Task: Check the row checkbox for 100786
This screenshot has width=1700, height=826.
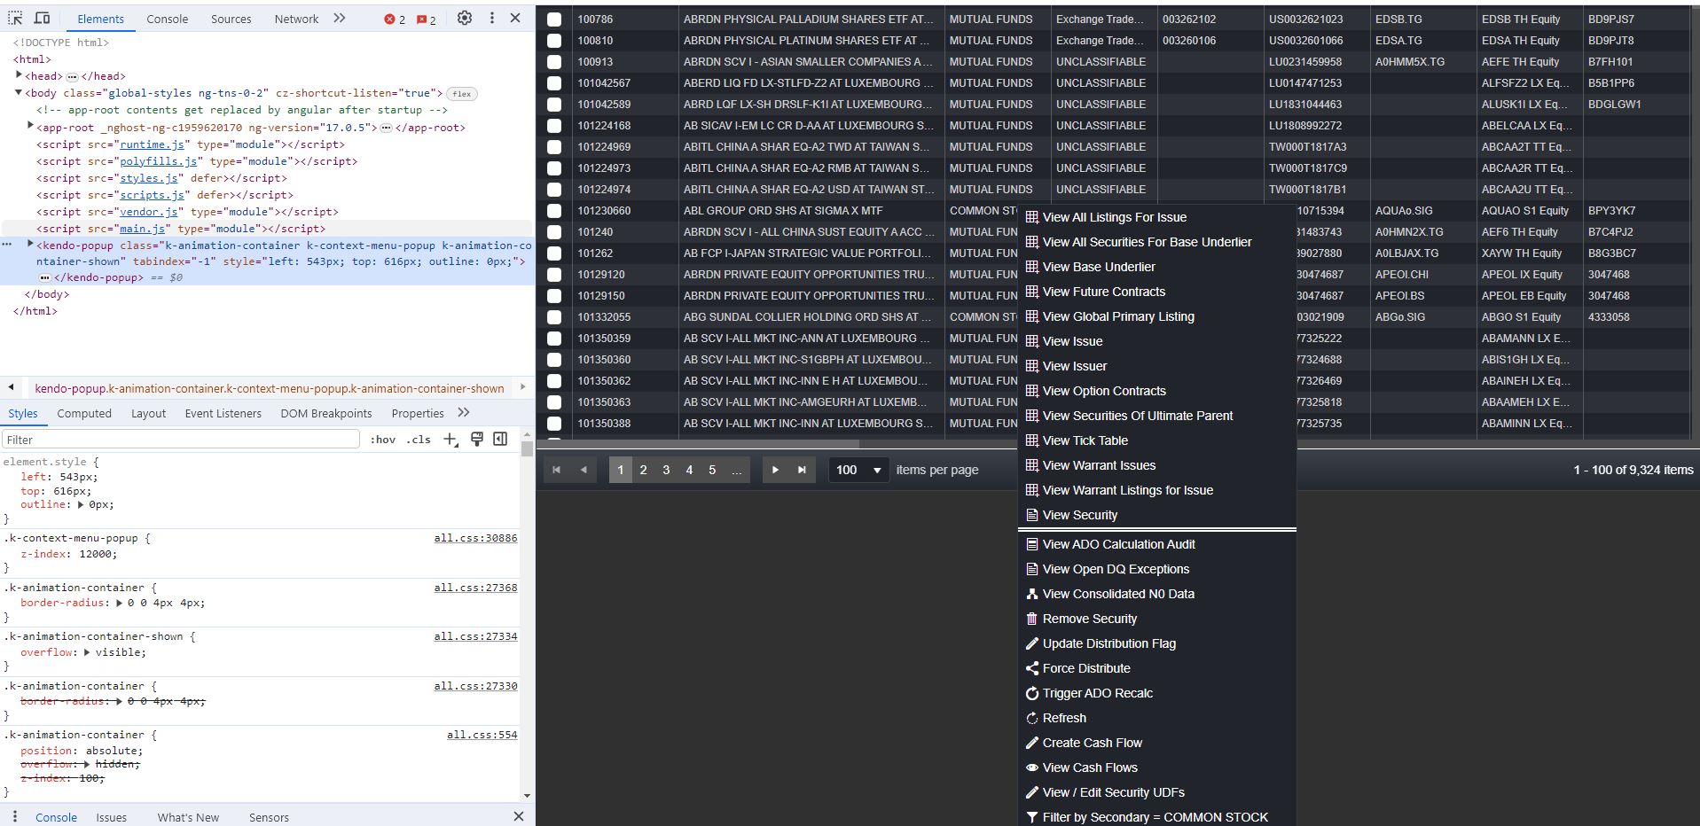Action: click(x=554, y=19)
